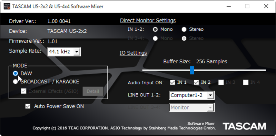Open the Sample Rate dropdown
The image size is (276, 136).
click(x=64, y=52)
